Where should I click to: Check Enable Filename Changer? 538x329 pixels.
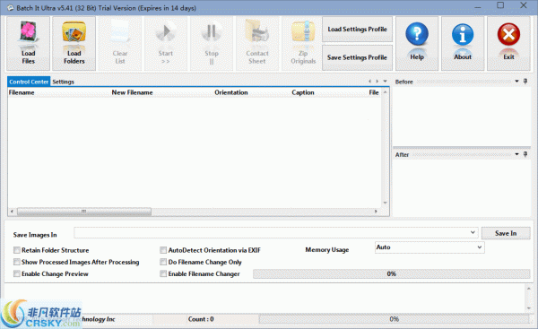click(x=163, y=273)
